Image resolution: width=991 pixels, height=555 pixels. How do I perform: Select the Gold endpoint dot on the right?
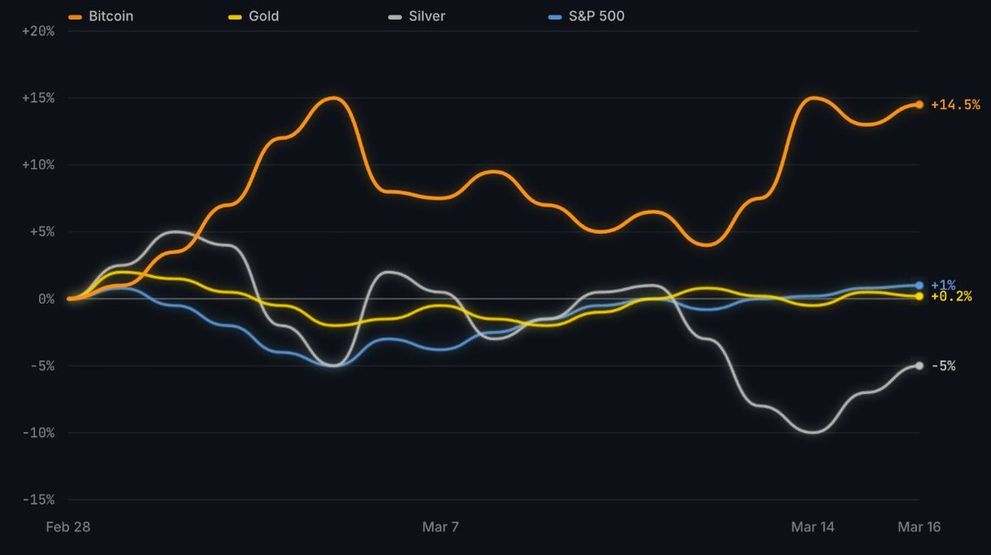pos(919,296)
